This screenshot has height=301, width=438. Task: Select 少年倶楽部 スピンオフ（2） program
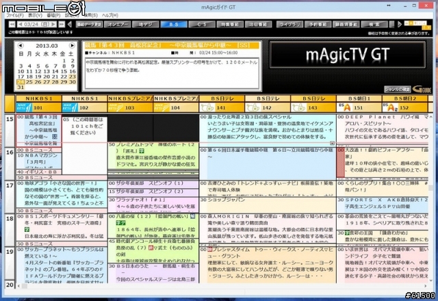[153, 192]
